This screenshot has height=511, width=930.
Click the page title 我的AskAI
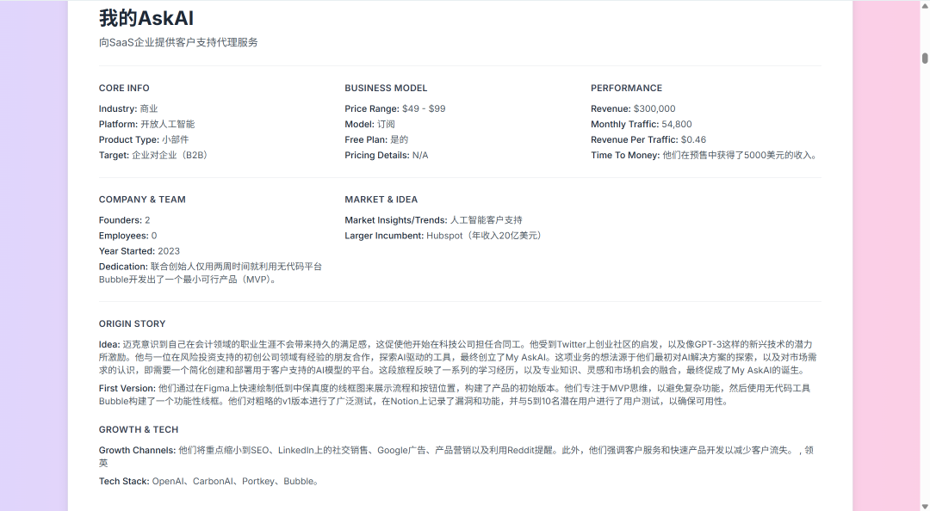pyautogui.click(x=146, y=18)
